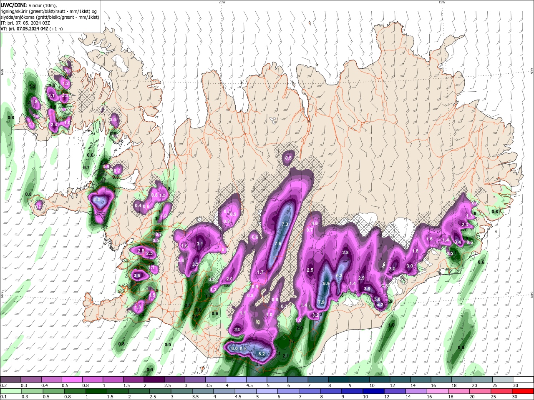Image resolution: width=534 pixels, height=400 pixels.
Task: Click the 4.2 value on the map
Action: (380, 305)
